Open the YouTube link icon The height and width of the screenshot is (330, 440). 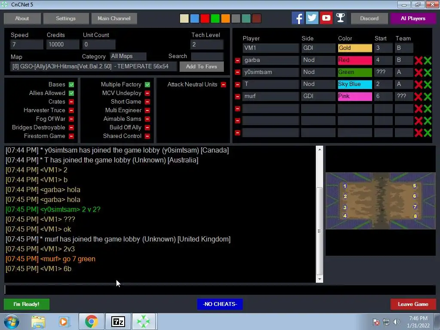tap(327, 18)
